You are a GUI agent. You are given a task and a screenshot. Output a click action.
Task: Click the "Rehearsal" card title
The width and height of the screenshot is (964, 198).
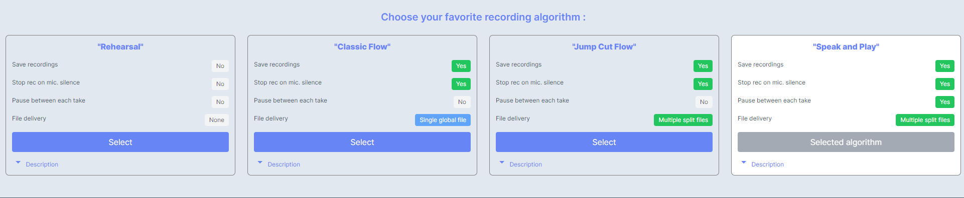(120, 46)
